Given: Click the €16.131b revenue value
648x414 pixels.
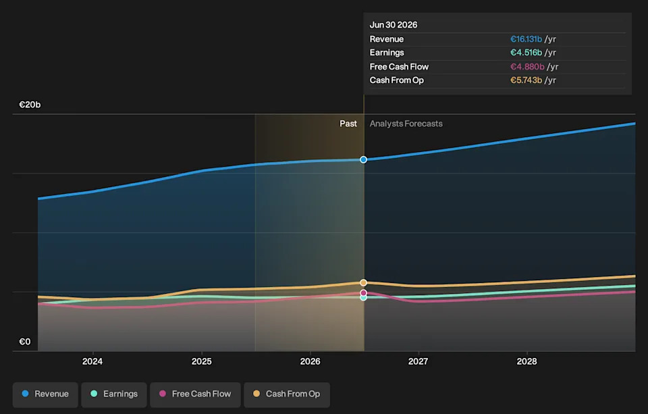Looking at the screenshot, I should (526, 39).
